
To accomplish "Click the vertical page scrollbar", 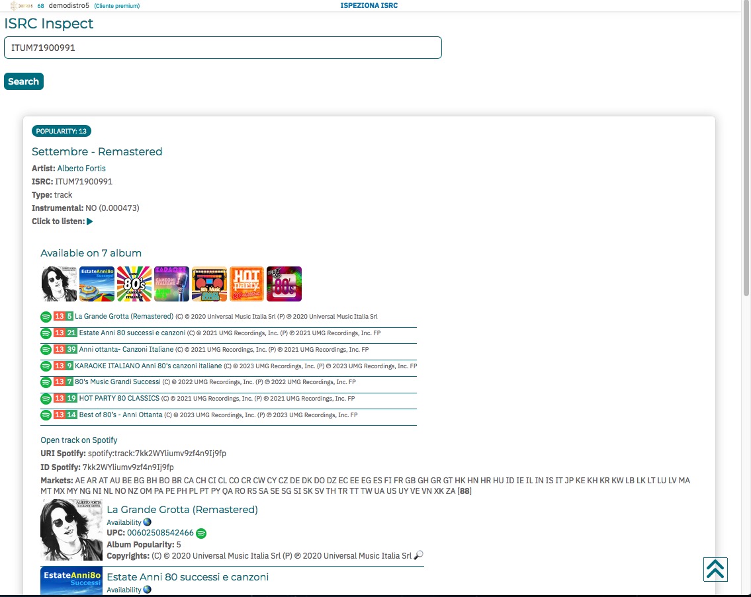I will tap(746, 148).
